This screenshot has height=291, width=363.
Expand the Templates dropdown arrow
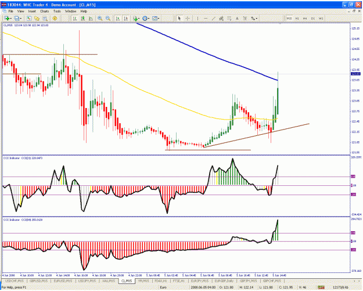tap(159, 19)
